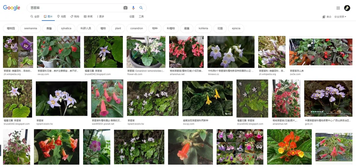Switch to the 购物 tab
The height and width of the screenshot is (168, 356).
coord(75,17)
